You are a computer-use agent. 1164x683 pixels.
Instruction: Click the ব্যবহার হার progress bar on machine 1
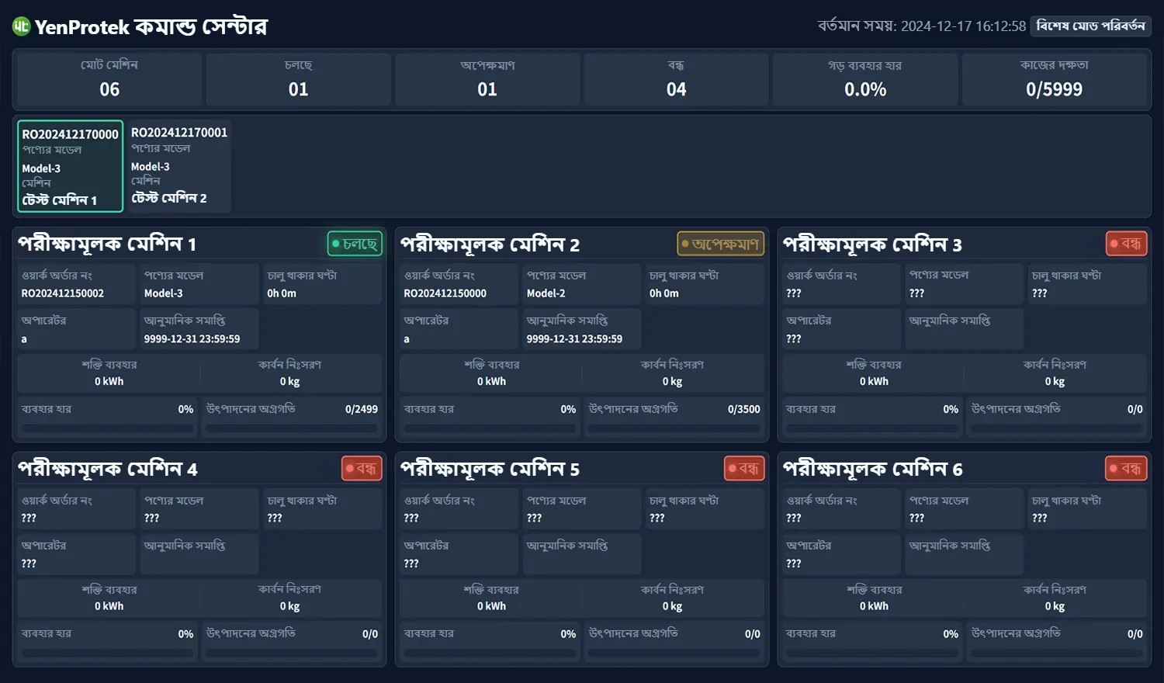coord(108,428)
